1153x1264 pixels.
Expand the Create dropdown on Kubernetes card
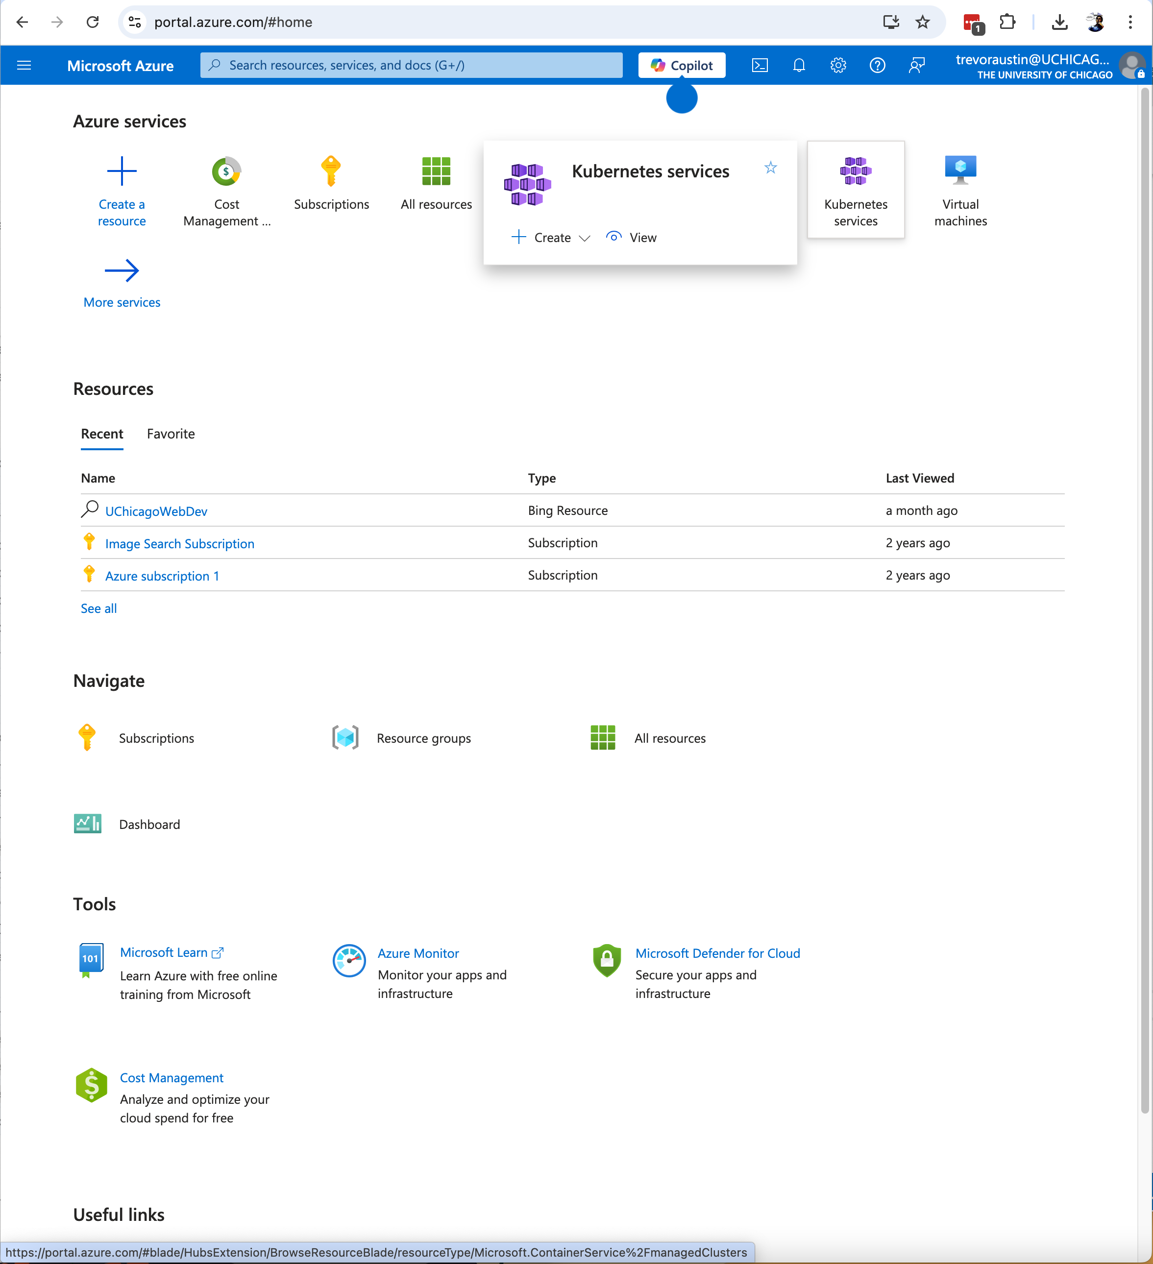tap(584, 238)
